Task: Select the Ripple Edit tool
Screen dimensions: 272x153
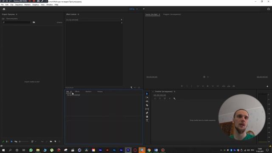Action: (x=147, y=101)
